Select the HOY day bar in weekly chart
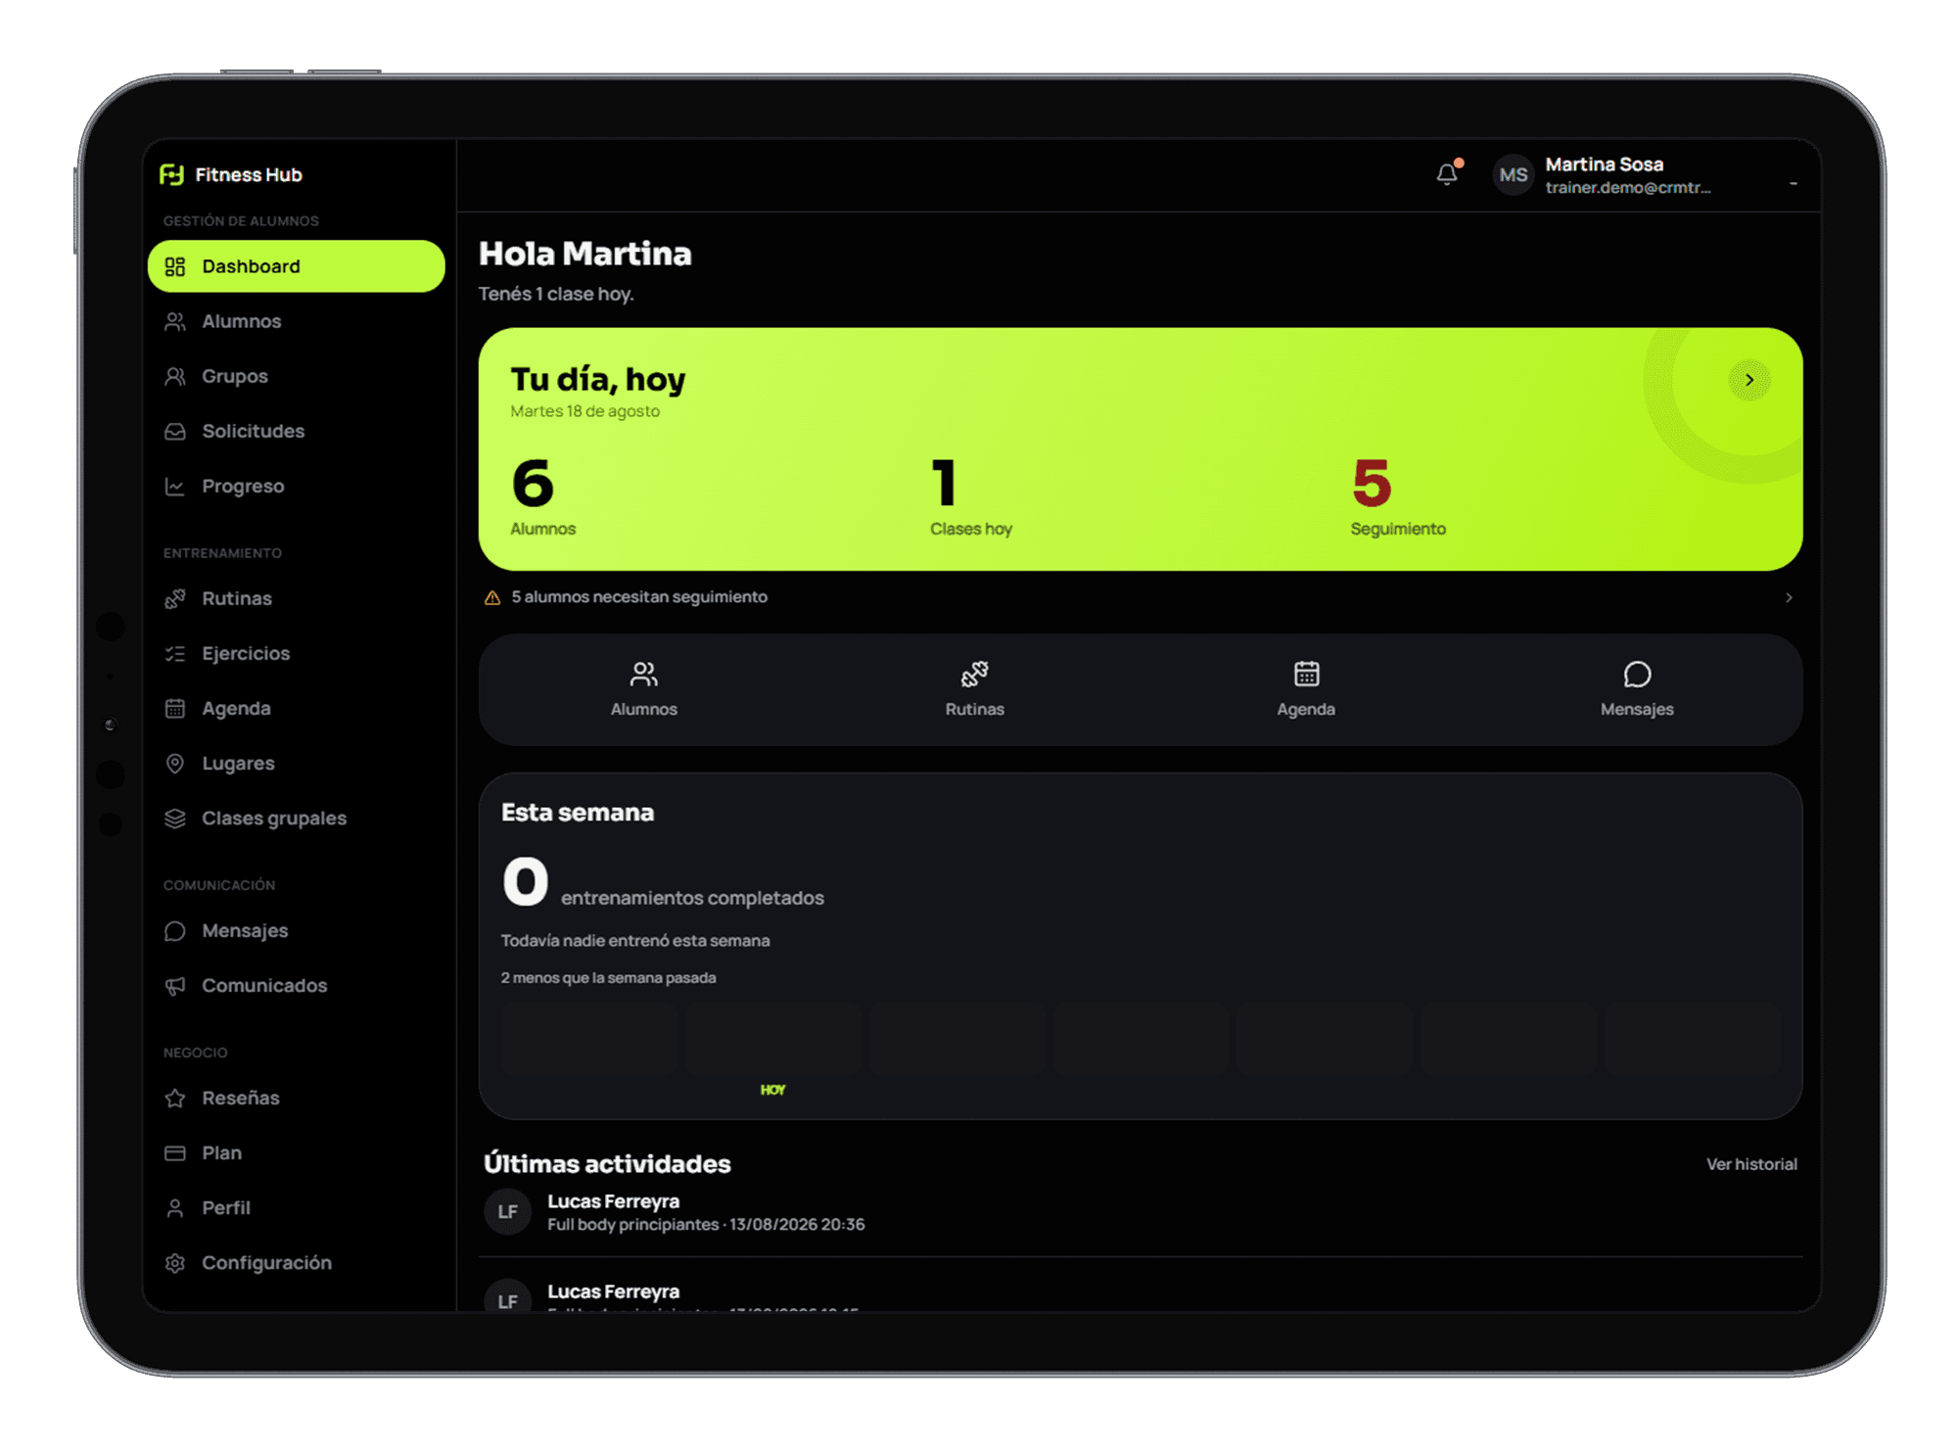Image resolution: width=1958 pixels, height=1453 pixels. (772, 1040)
